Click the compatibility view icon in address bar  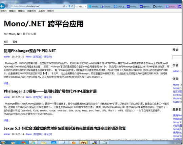(69, 6)
